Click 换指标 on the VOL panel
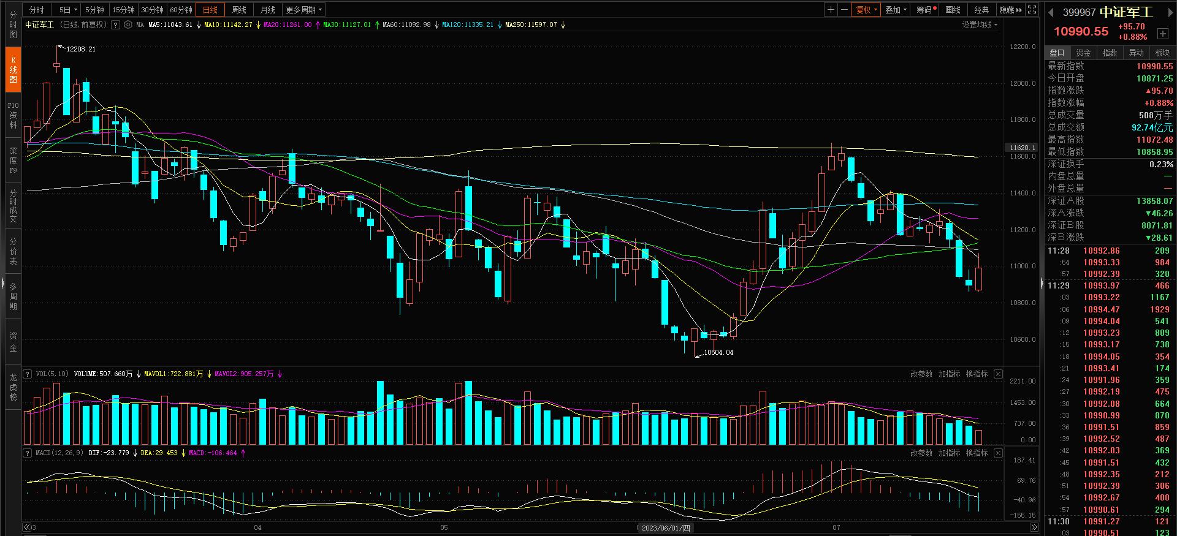1177x536 pixels. click(x=977, y=374)
